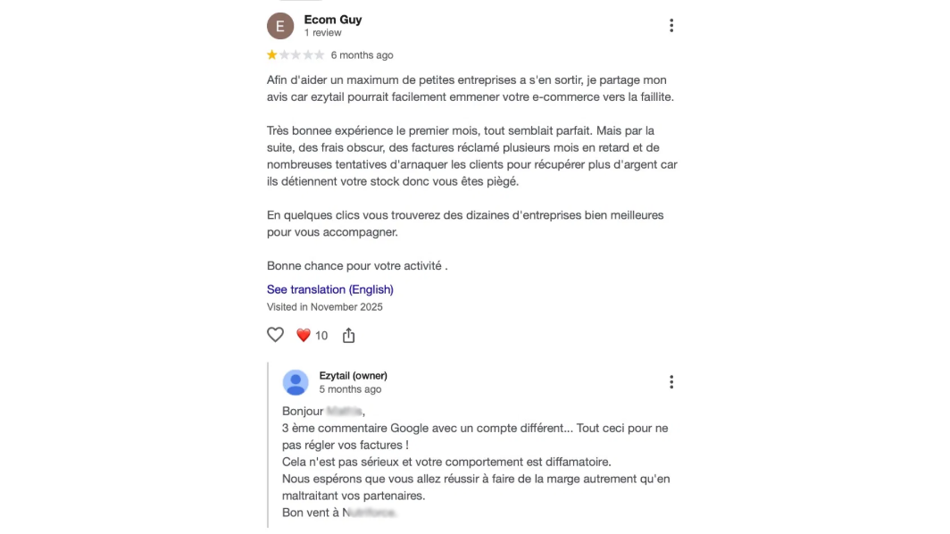Image resolution: width=950 pixels, height=534 pixels.
Task: Share Ecom Guy's review
Action: pos(348,335)
